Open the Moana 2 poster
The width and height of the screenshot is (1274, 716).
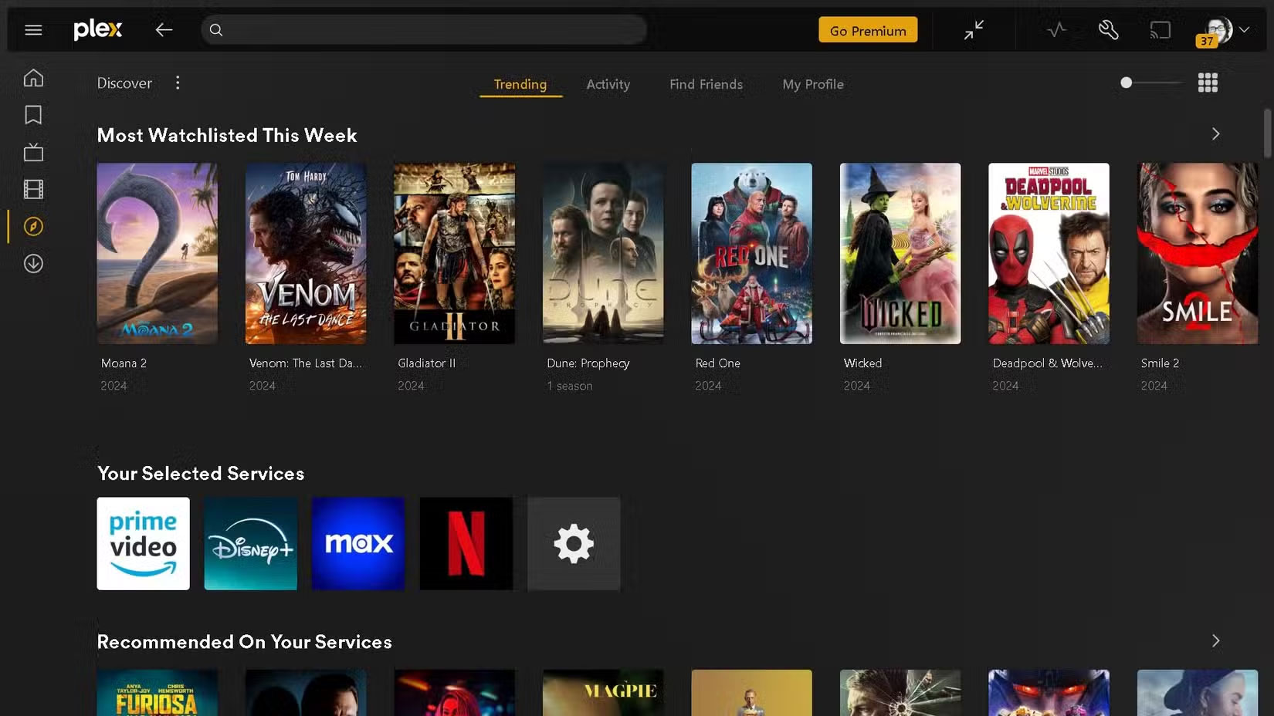coord(157,253)
